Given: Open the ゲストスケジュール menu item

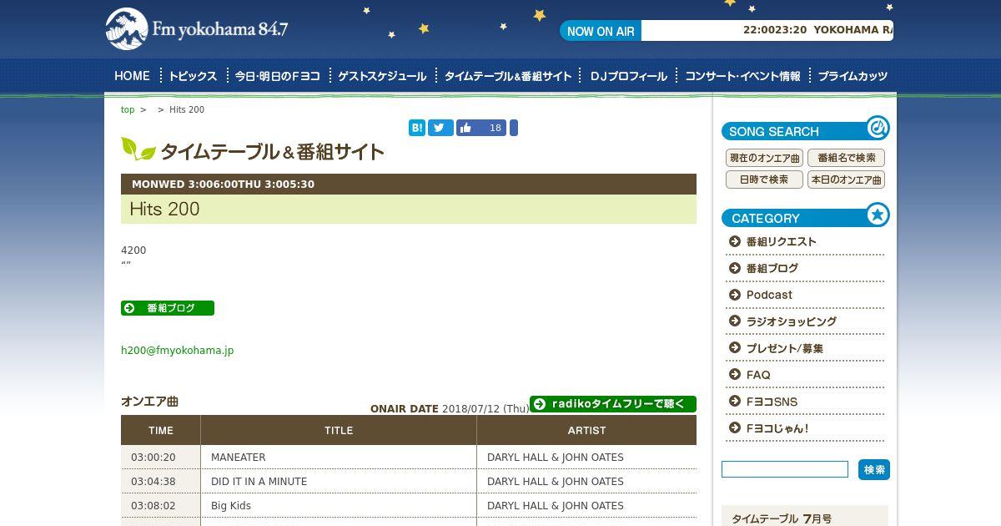Looking at the screenshot, I should [x=382, y=76].
